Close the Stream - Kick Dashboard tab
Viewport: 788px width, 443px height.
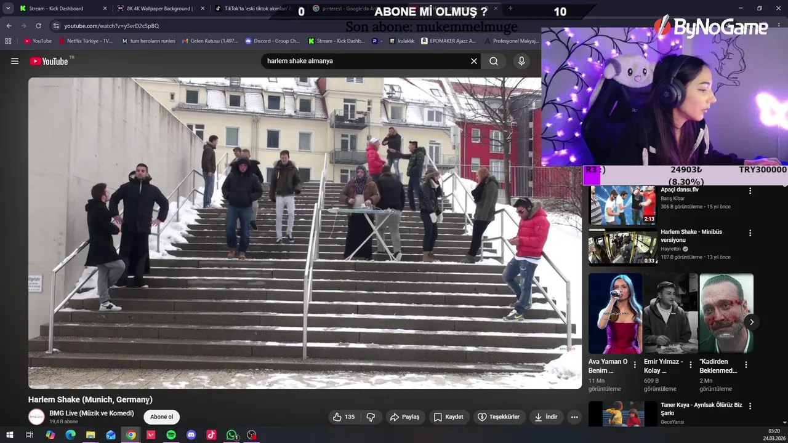tap(105, 9)
